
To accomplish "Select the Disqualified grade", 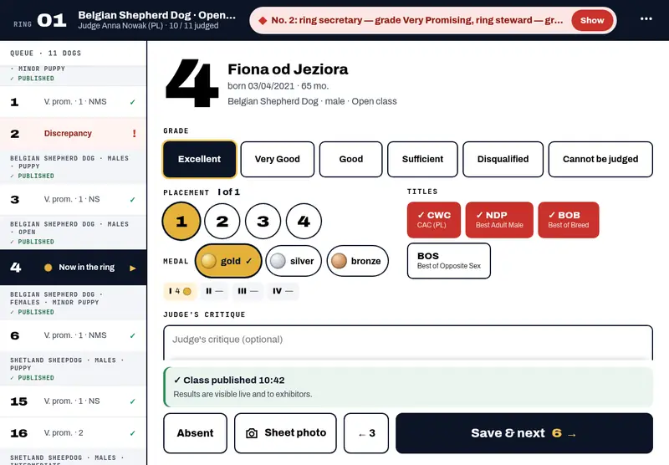I will [503, 159].
